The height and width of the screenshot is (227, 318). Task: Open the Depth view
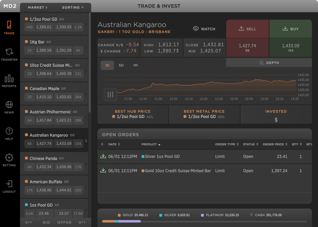click(x=269, y=63)
